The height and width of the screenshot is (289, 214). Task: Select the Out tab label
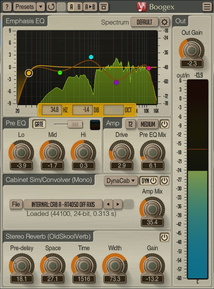click(x=180, y=21)
